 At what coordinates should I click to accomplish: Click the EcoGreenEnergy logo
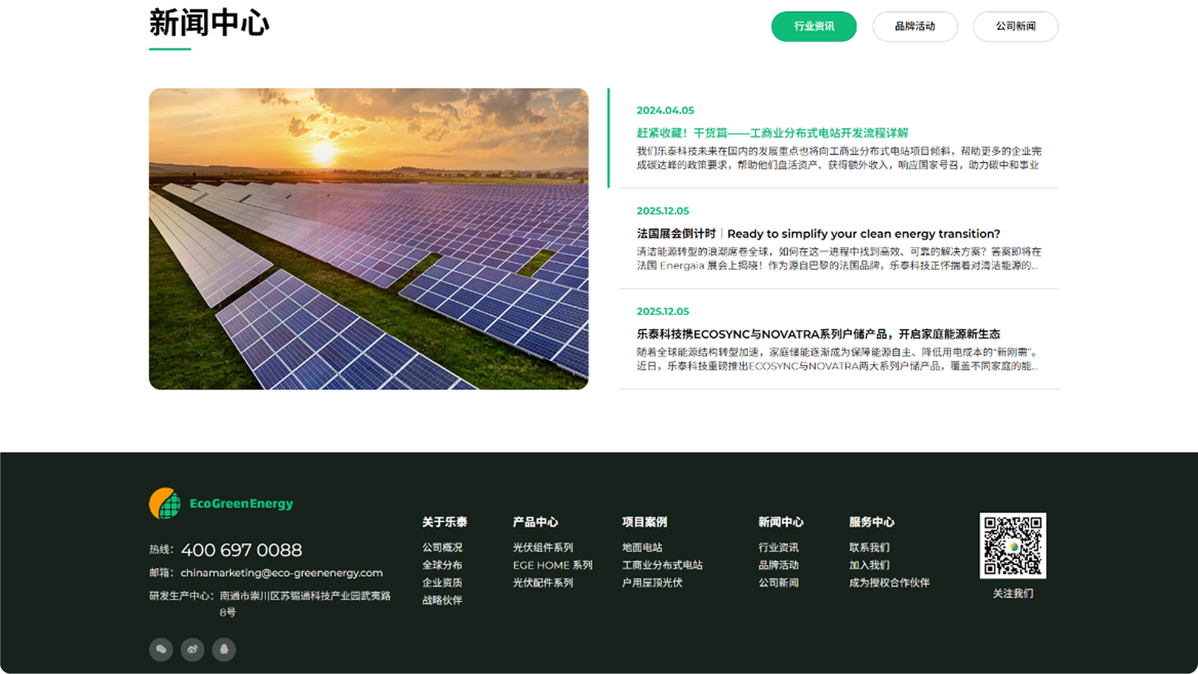tap(221, 503)
